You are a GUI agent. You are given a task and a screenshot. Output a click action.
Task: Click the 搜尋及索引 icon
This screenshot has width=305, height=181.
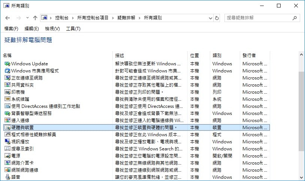click(7, 149)
